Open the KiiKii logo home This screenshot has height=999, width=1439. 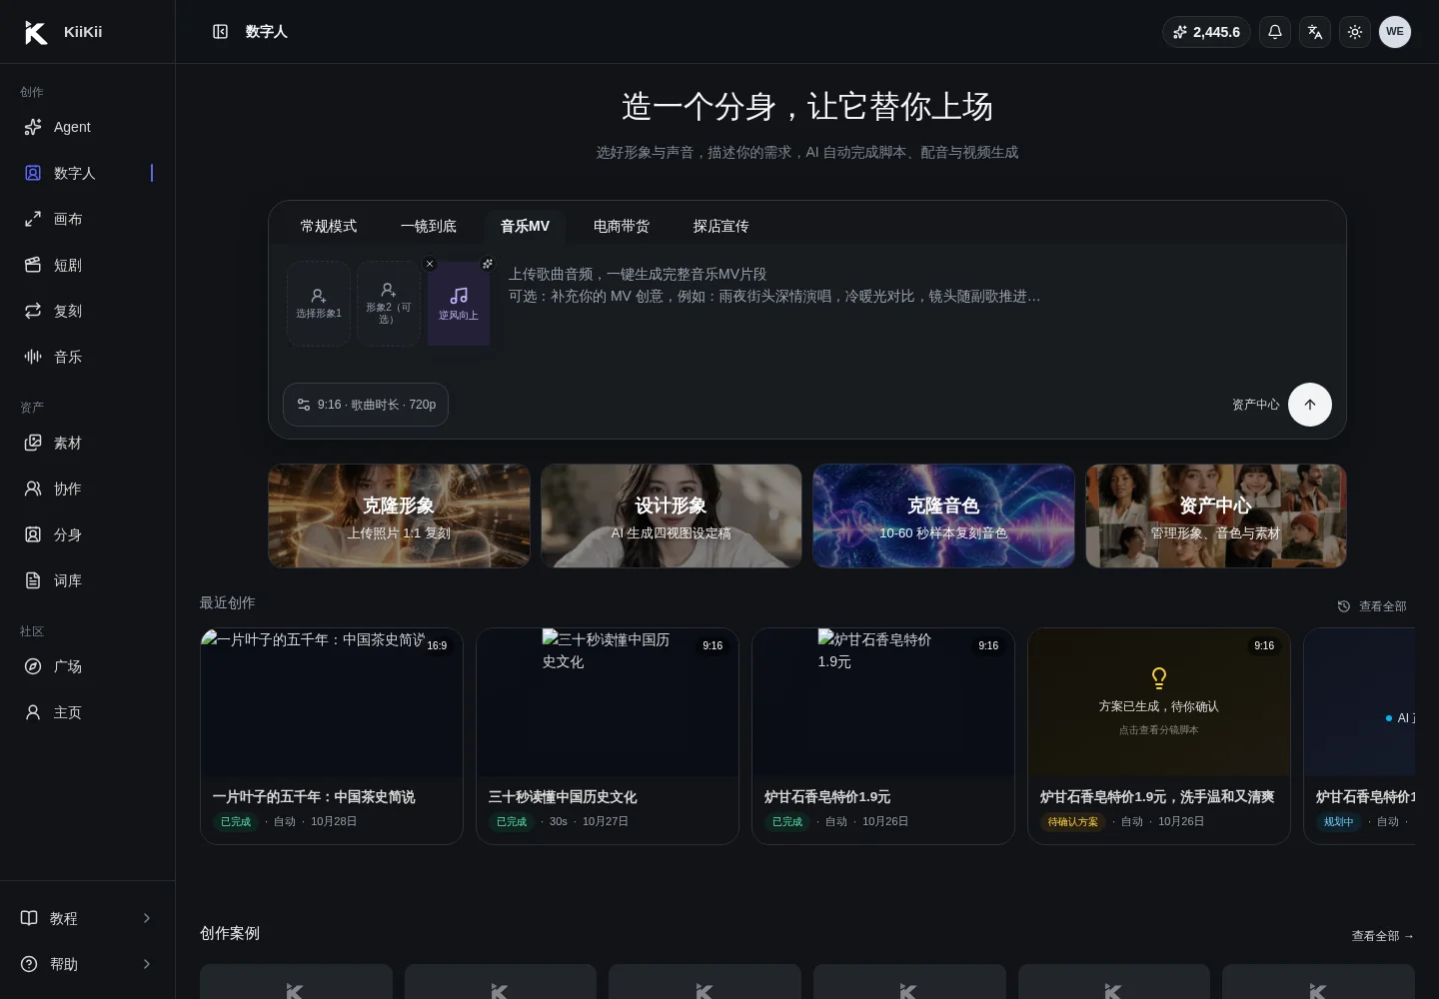tap(64, 32)
